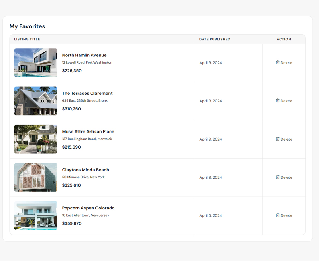Open Popcorn Aspen Colorado listing title
The height and width of the screenshot is (261, 319).
point(88,208)
